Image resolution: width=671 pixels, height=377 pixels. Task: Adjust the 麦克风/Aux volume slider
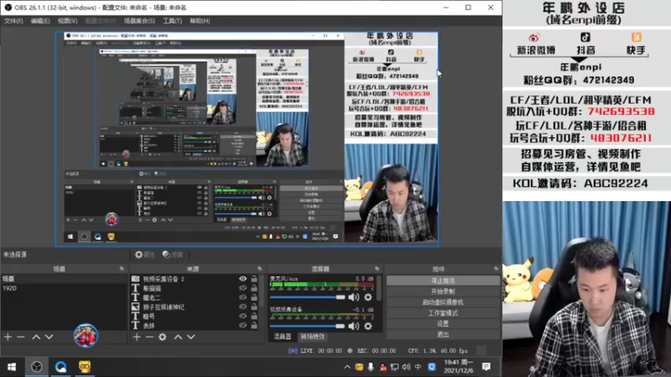[x=307, y=297]
